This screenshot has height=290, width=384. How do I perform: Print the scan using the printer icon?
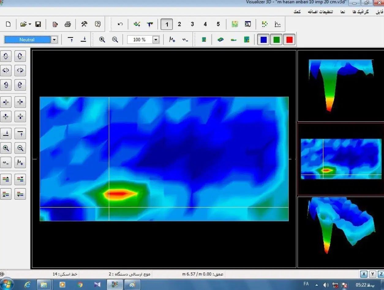click(68, 24)
